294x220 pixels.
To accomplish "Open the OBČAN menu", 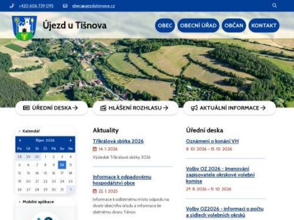I will [234, 25].
